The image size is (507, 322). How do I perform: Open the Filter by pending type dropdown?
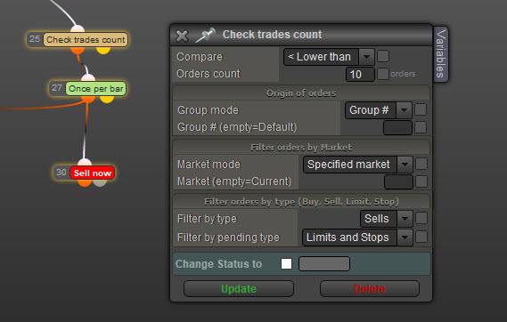tap(357, 237)
